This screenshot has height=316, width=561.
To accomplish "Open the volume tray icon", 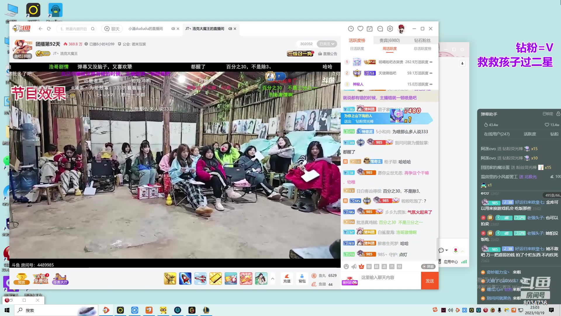I will point(450,310).
